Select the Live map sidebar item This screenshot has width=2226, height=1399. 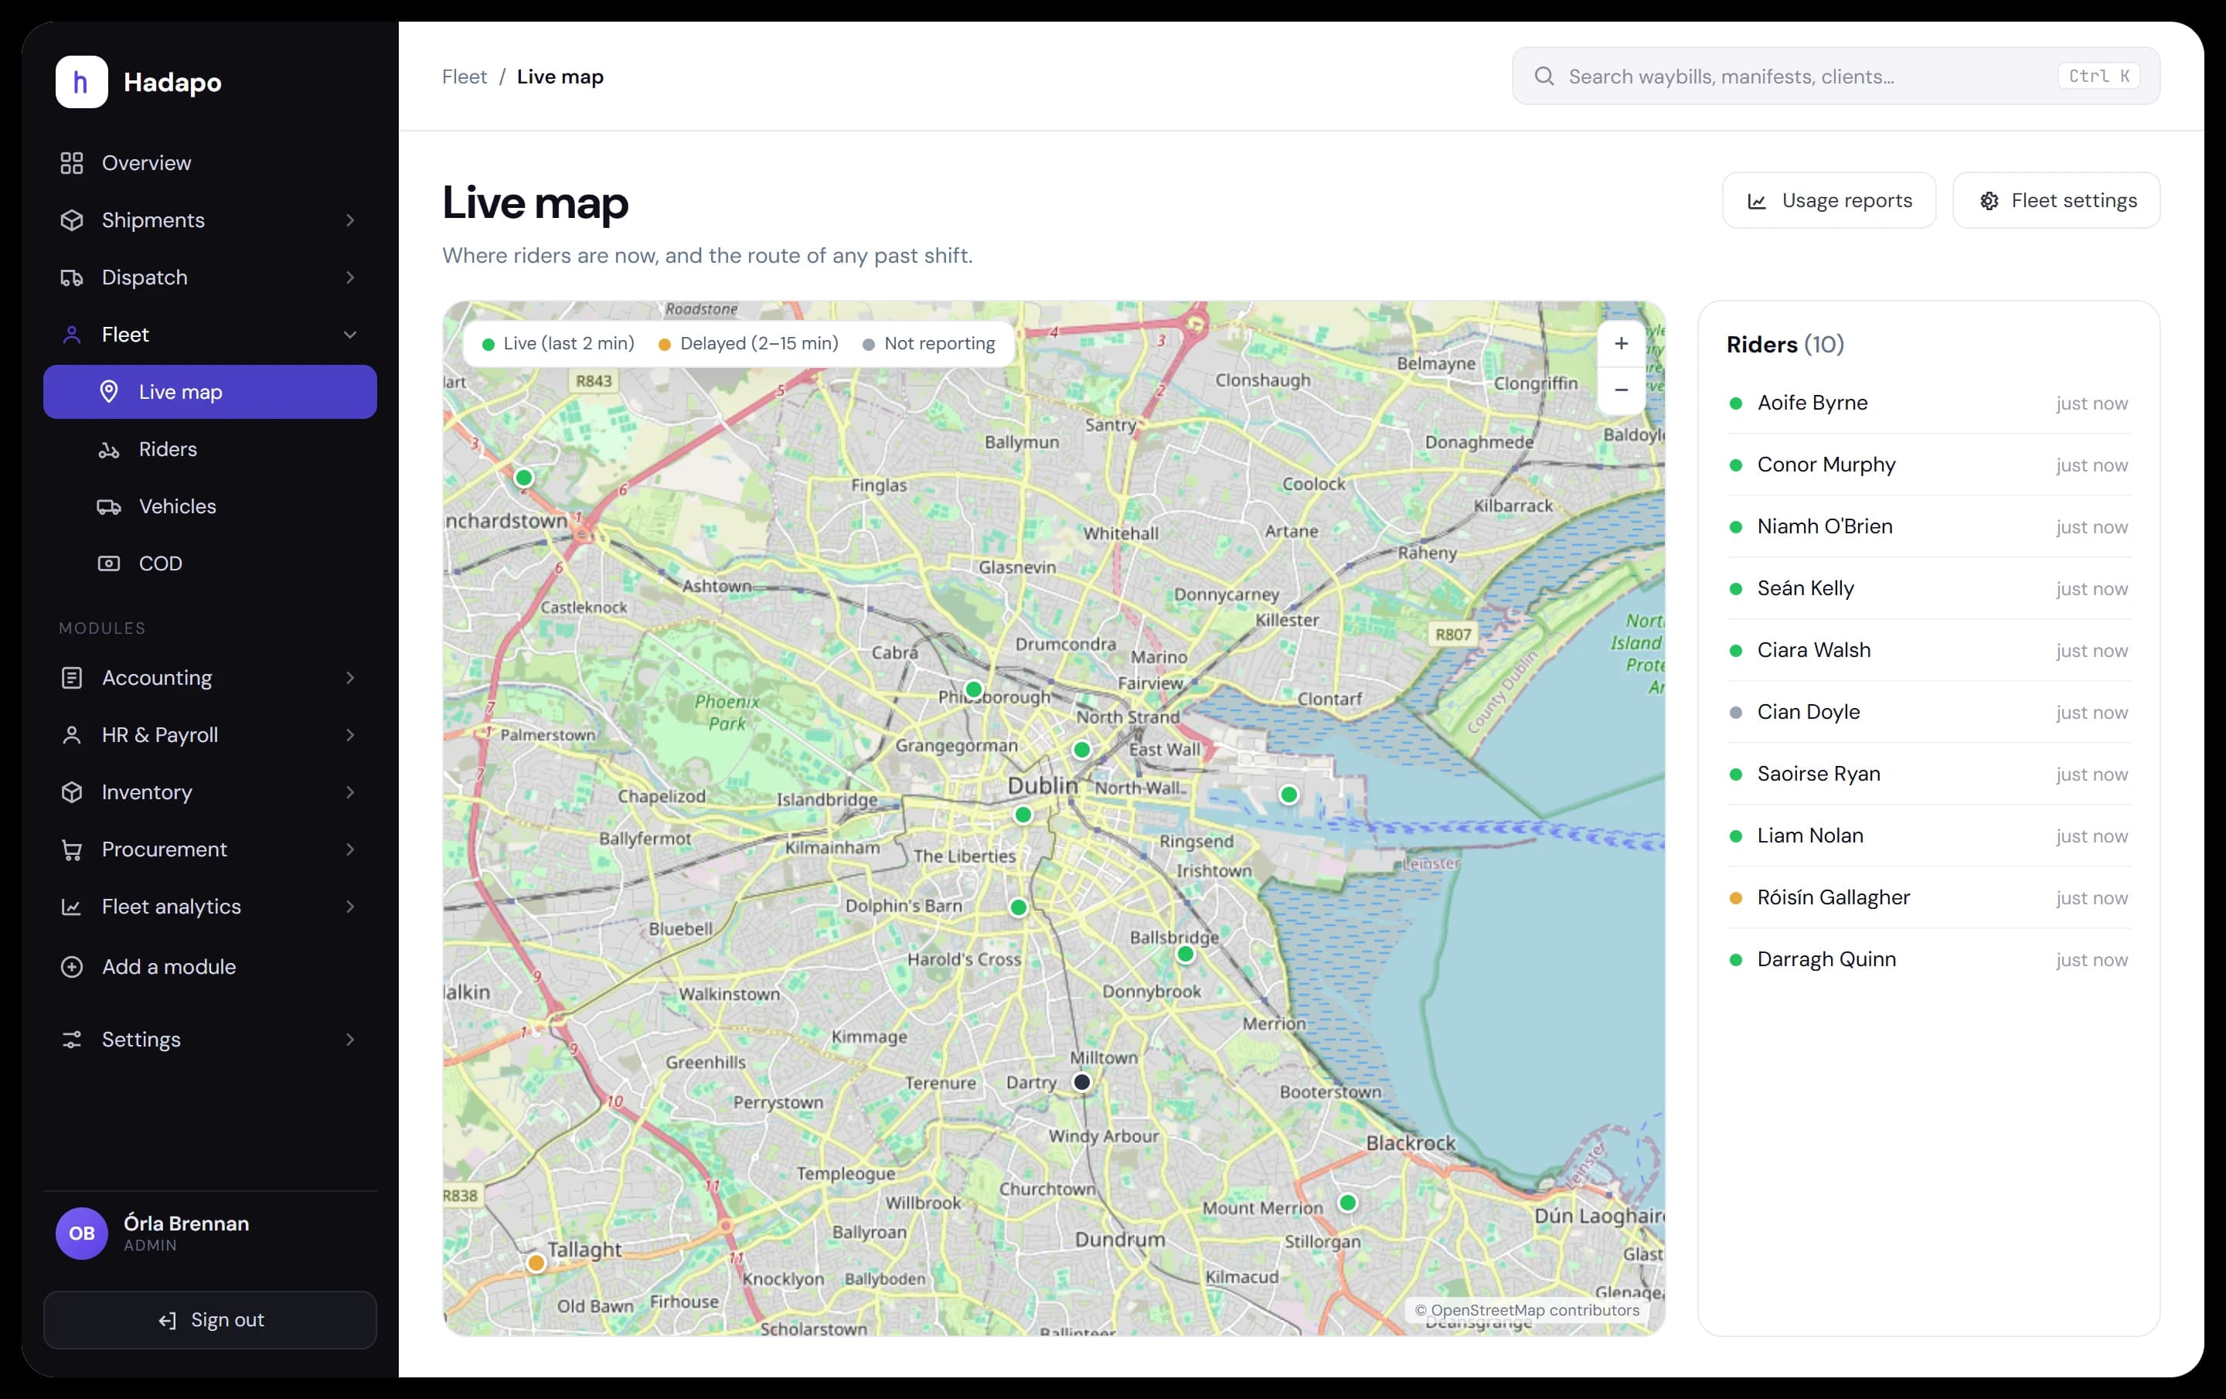[x=209, y=392]
